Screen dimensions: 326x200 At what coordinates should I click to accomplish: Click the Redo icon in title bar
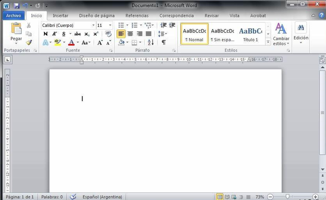pyautogui.click(x=38, y=6)
